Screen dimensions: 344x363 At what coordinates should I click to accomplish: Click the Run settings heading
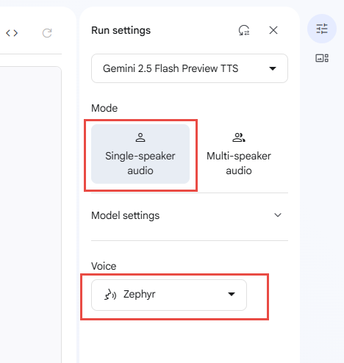[x=121, y=31]
